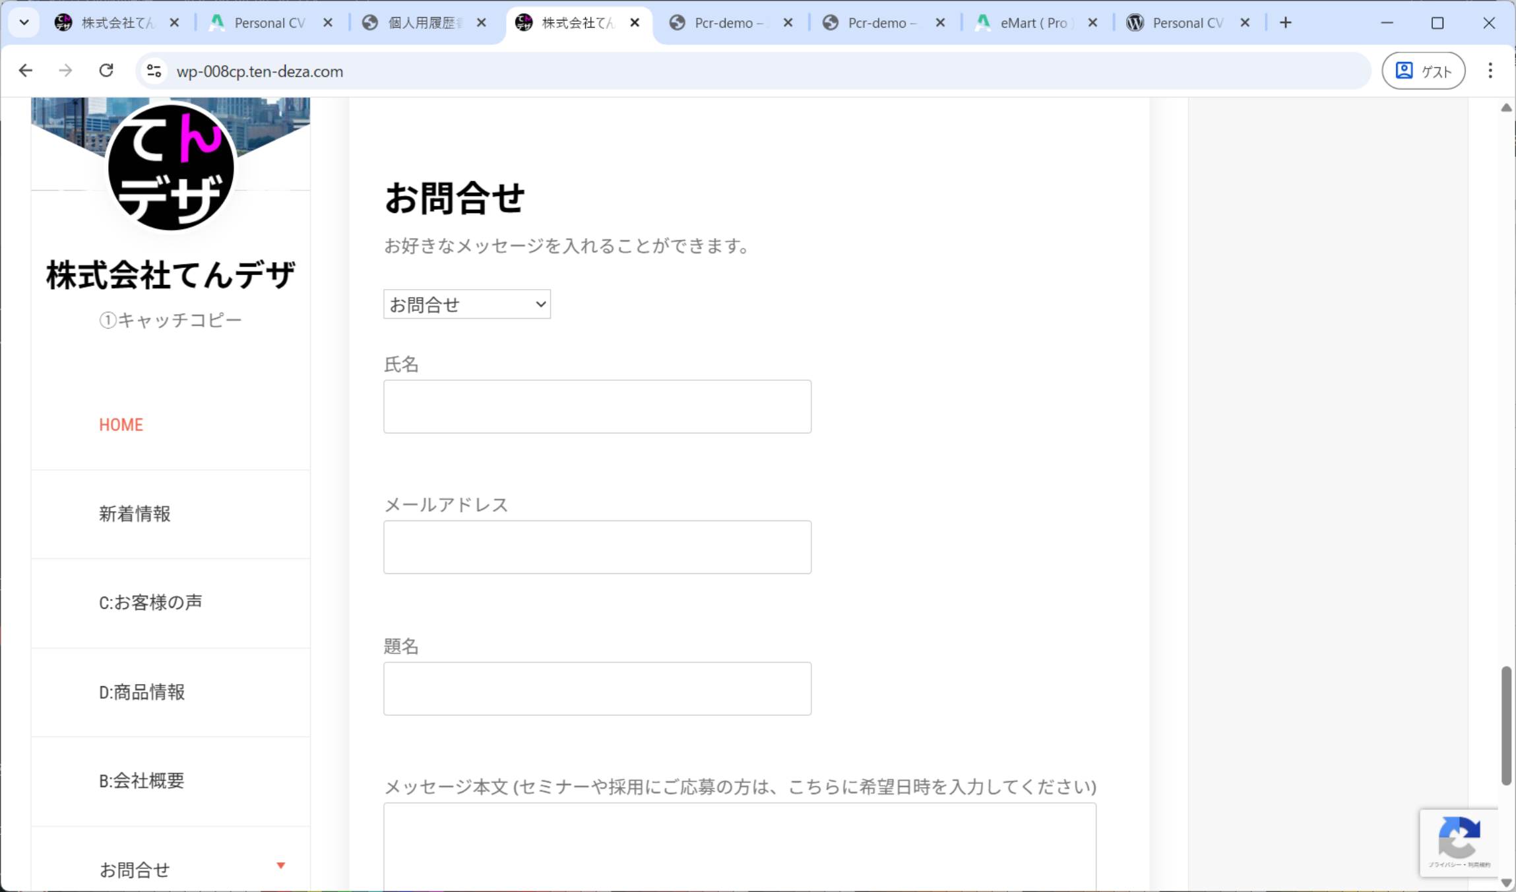1516x892 pixels.
Task: Focus the メールアドレス text field
Action: click(597, 547)
